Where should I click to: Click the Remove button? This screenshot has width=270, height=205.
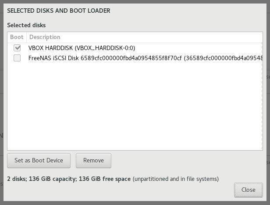click(x=93, y=160)
